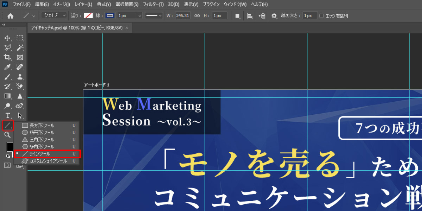This screenshot has width=422, height=211.
Task: Open the 選択範囲(S) menu
Action: (x=127, y=5)
